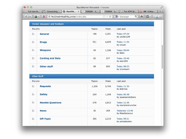Image resolution: width=186 pixels, height=139 pixels.
Task: Open the Weapons forum link
Action: [x=45, y=50]
